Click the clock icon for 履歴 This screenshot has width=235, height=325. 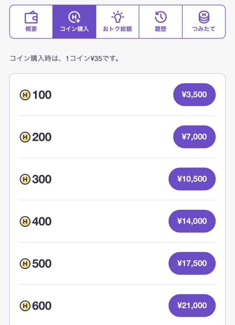pos(161,17)
